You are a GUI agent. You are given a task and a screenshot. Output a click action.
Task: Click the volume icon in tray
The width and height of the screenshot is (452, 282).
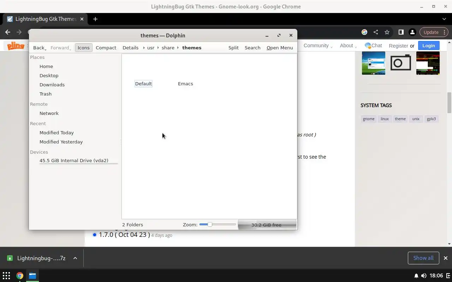(423, 276)
